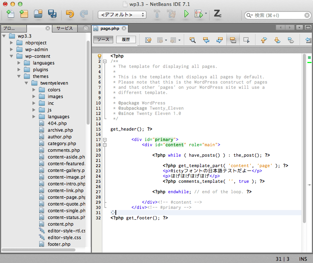This screenshot has height=263, width=313.
Task: Click the New File icon
Action: point(10,14)
